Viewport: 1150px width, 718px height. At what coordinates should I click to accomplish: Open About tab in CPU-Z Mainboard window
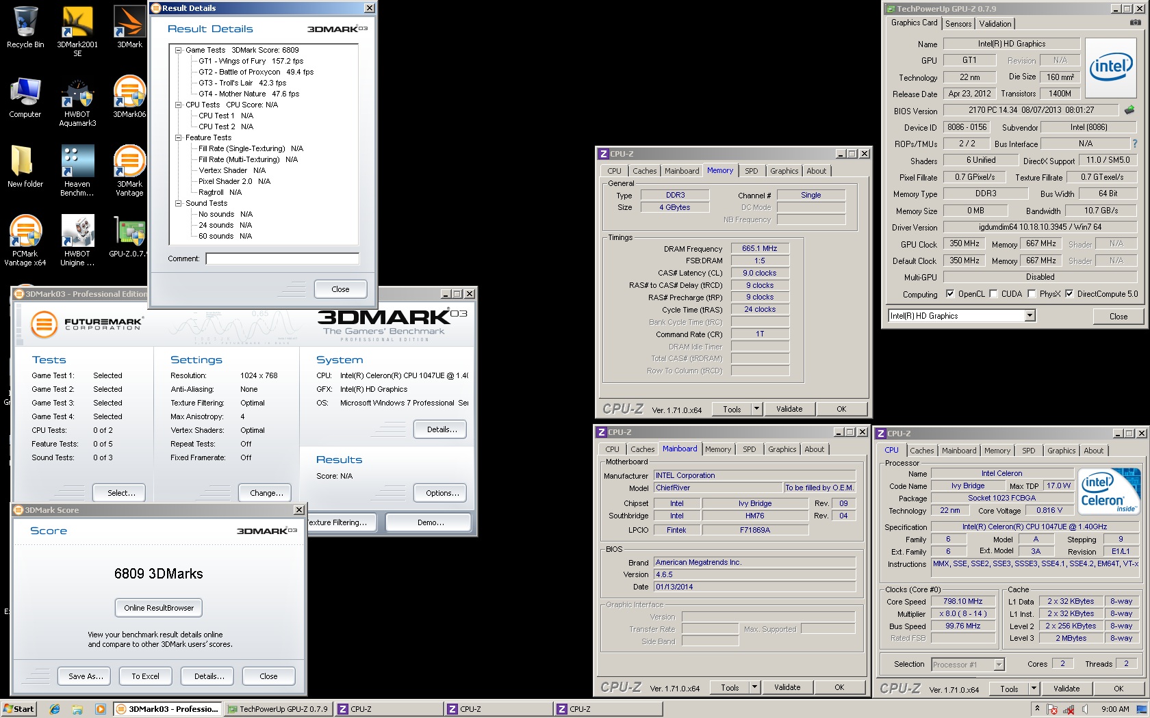coord(814,449)
